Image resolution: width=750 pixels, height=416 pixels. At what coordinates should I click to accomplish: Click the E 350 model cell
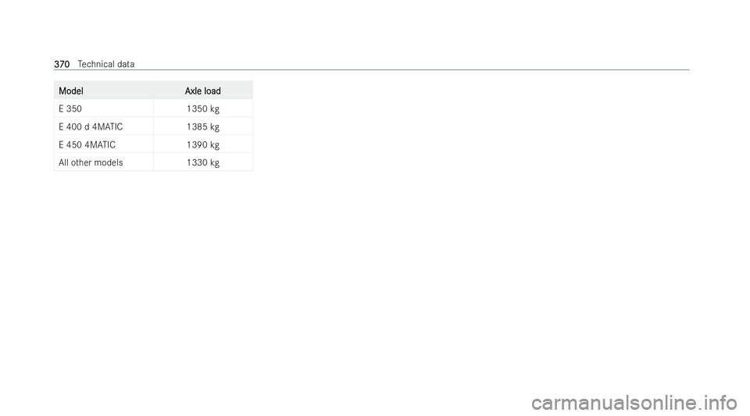(x=70, y=108)
